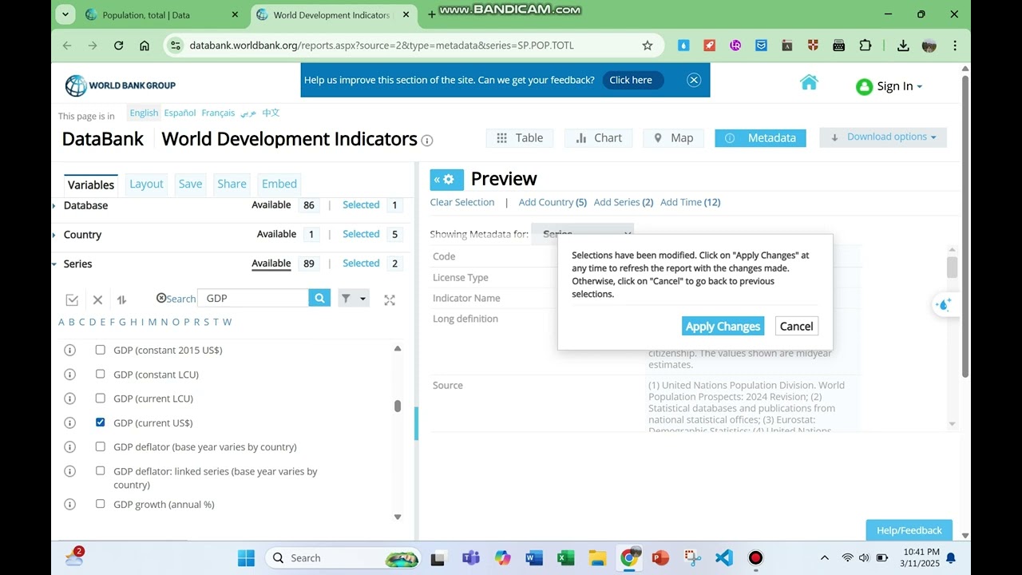Switch to the Save tab
Image resolution: width=1022 pixels, height=575 pixels.
pyautogui.click(x=190, y=184)
